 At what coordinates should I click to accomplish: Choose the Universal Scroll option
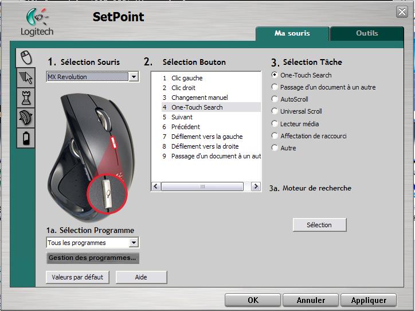(x=275, y=111)
